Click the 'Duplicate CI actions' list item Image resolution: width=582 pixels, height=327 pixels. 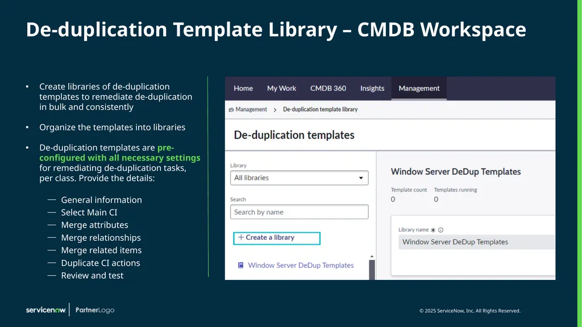(x=101, y=263)
